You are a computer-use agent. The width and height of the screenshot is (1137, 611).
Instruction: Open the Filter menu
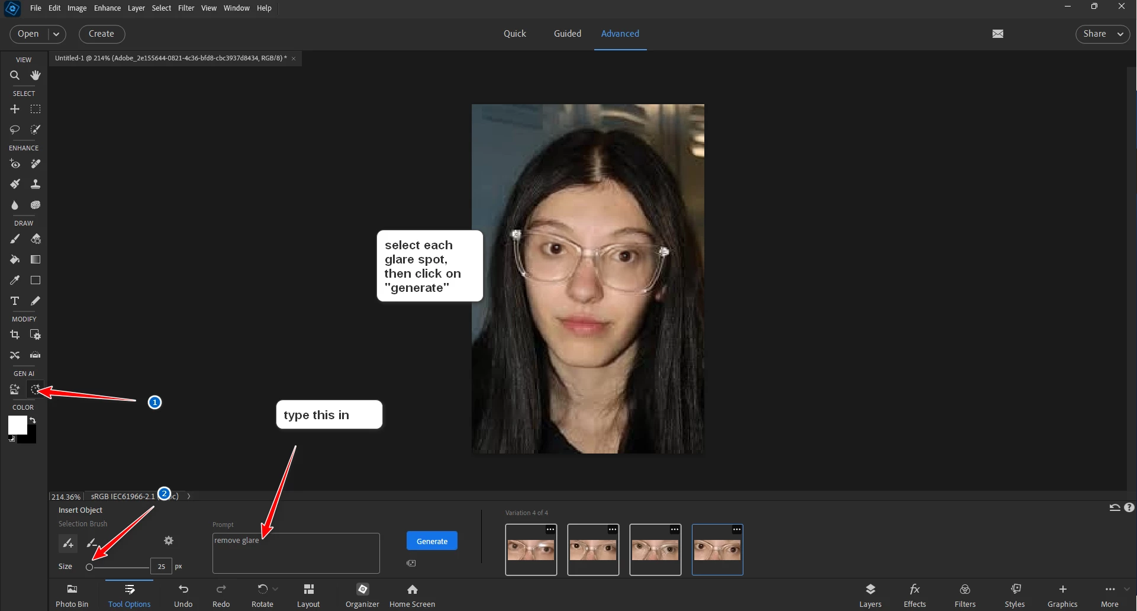186,8
